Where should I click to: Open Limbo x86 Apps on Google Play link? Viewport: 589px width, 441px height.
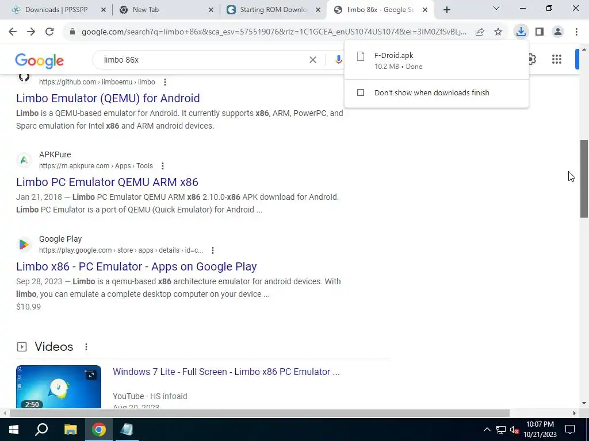[x=136, y=266]
